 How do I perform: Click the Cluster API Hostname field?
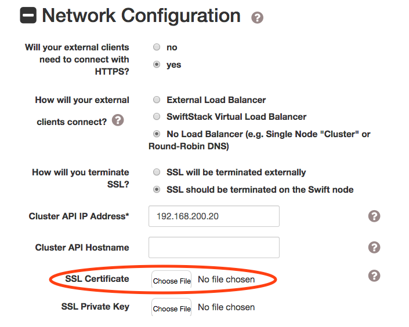click(214, 247)
